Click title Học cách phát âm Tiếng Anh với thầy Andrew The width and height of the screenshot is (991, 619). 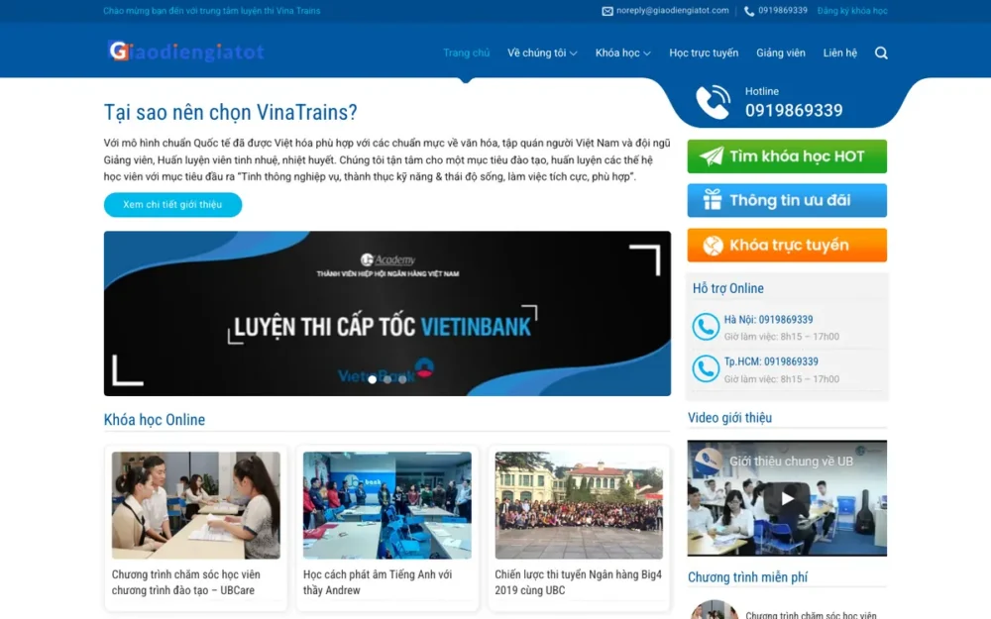point(378,582)
